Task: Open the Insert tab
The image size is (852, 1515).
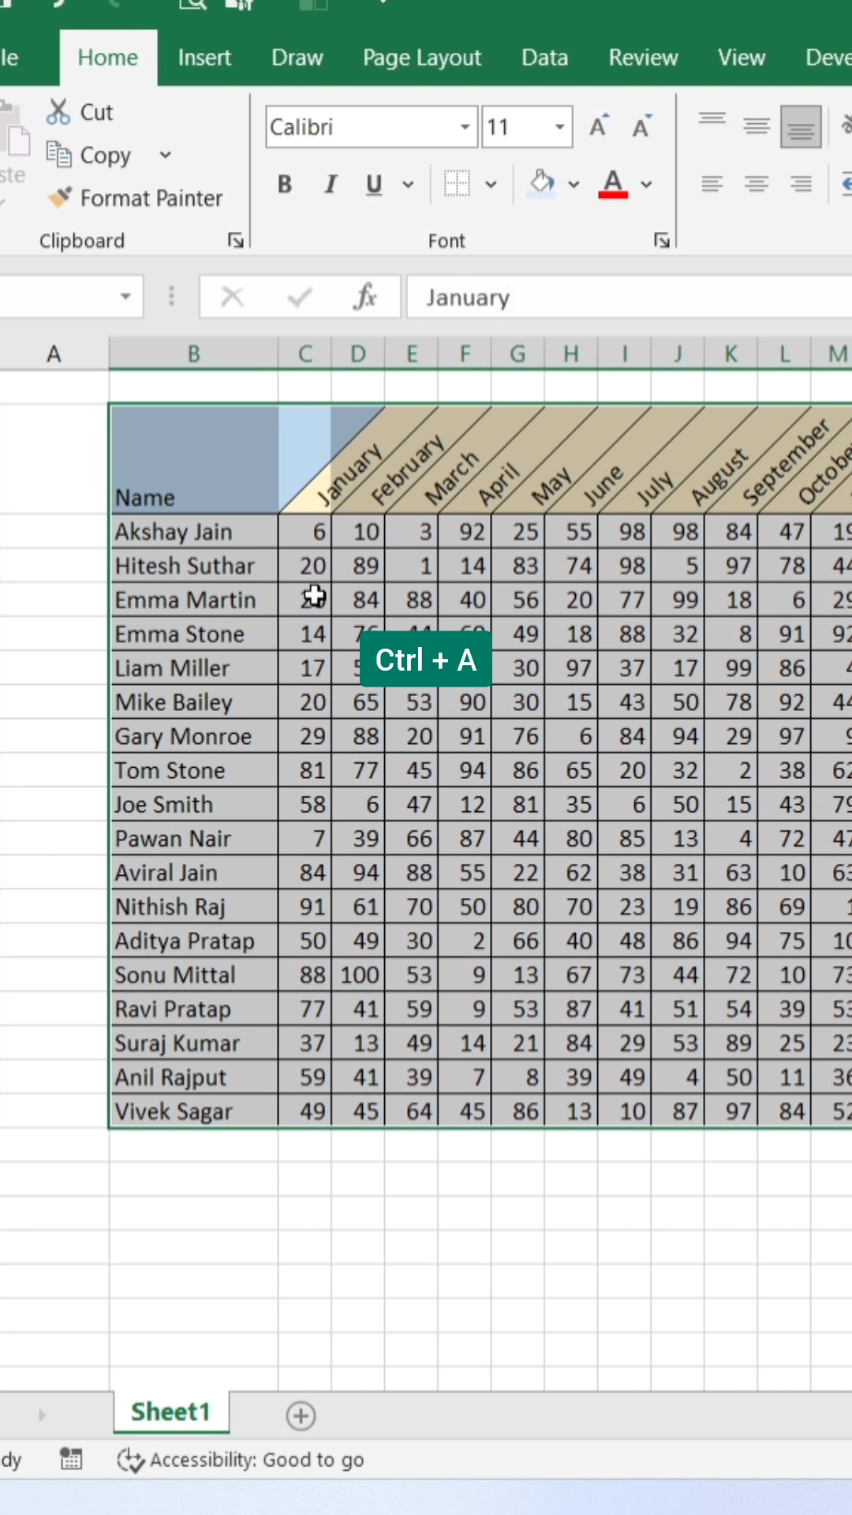Action: [x=204, y=58]
